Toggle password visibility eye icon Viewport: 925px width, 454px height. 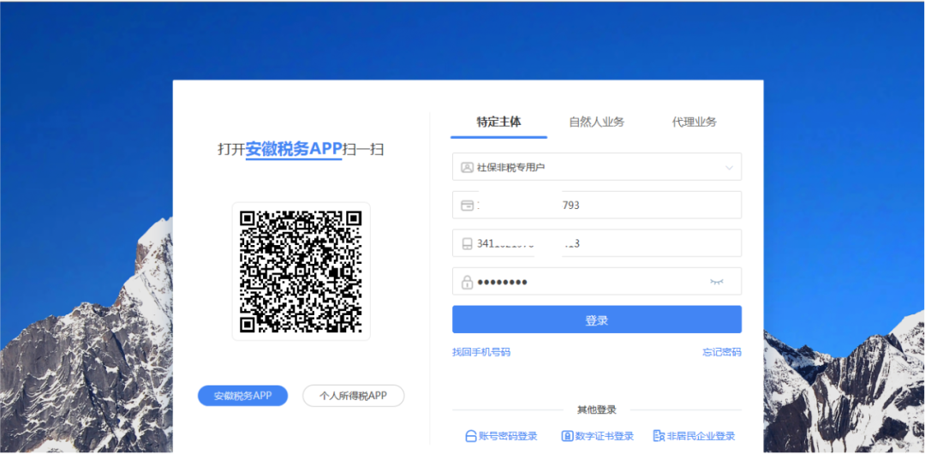click(717, 282)
